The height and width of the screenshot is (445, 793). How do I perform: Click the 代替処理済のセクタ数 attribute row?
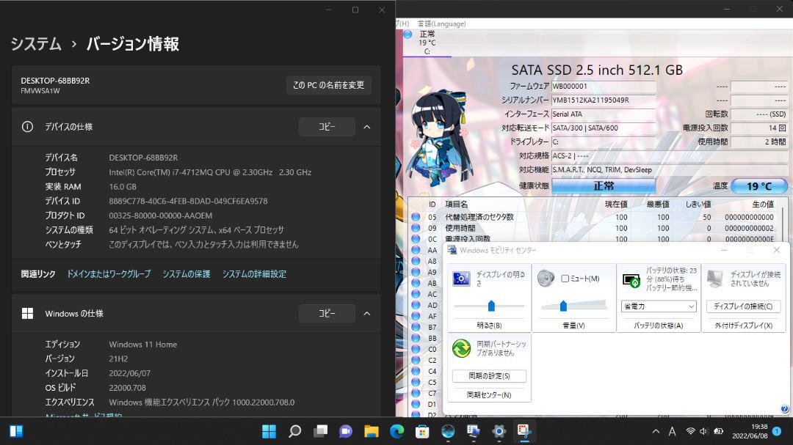click(594, 217)
